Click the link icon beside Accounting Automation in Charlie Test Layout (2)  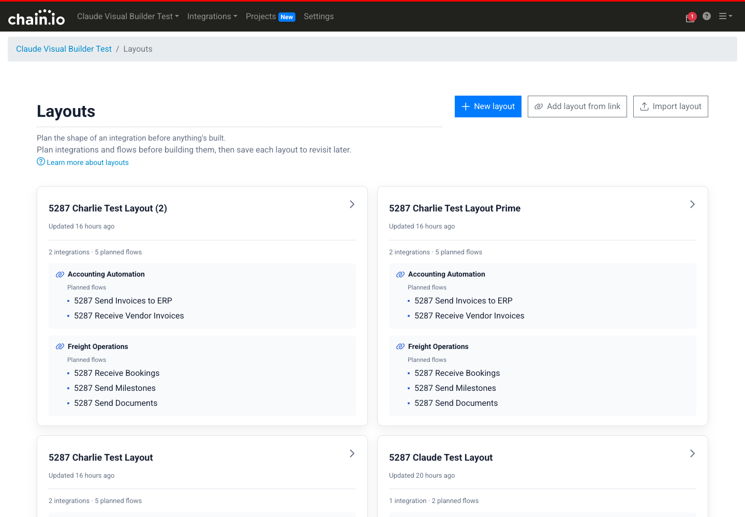pos(60,275)
